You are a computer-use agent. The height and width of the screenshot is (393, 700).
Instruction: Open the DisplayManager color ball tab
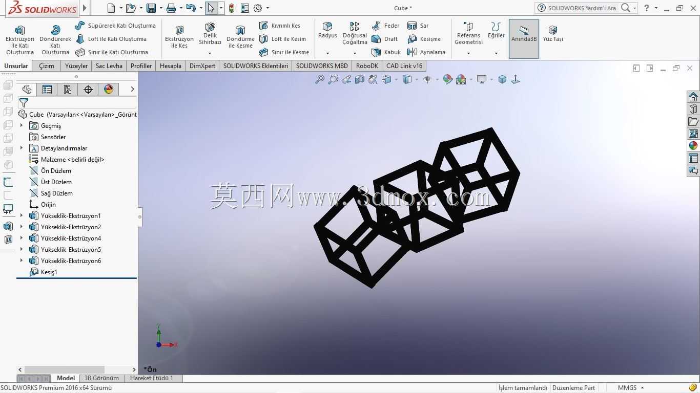(109, 90)
